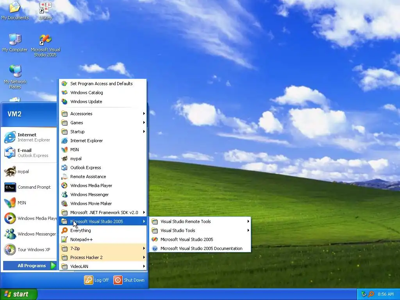Open My Network Places desktop icon
The height and width of the screenshot is (300, 400).
(x=15, y=77)
